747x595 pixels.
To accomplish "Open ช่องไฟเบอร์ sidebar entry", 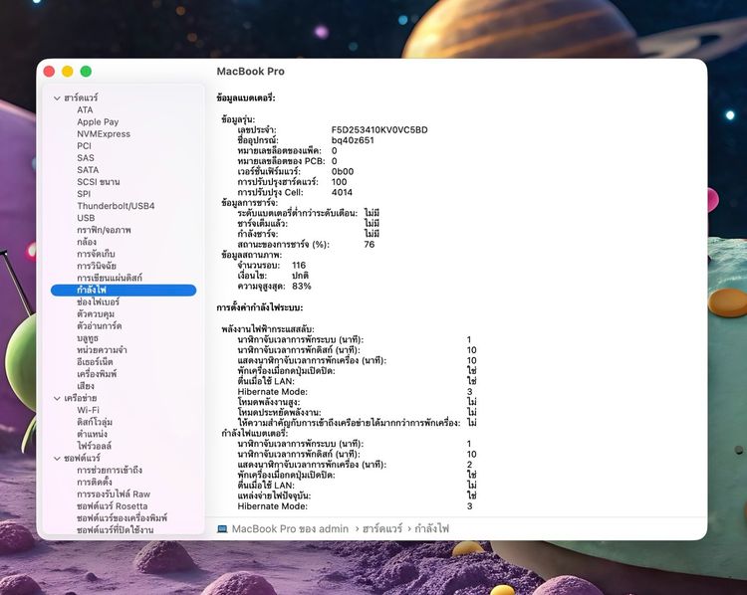I will (99, 301).
